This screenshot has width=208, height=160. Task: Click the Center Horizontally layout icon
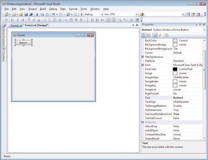[x=109, y=20]
